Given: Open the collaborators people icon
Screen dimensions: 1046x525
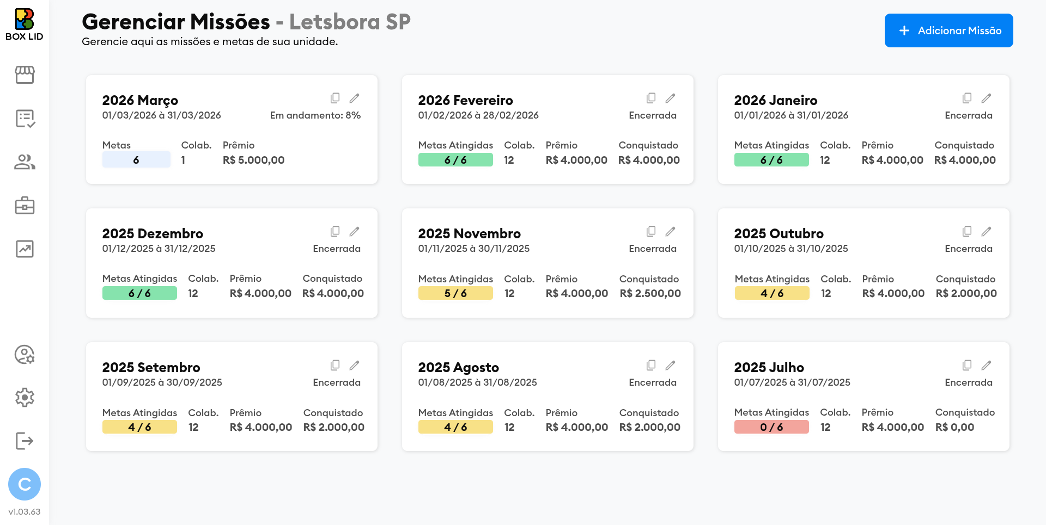Looking at the screenshot, I should coord(25,162).
